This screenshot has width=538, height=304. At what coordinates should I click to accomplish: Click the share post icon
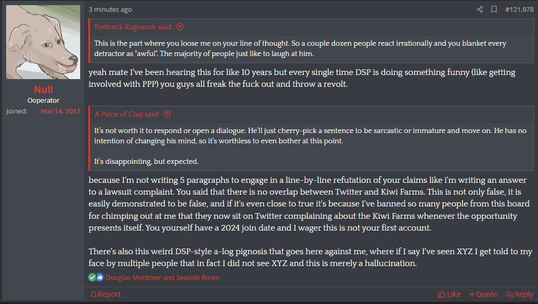click(480, 9)
